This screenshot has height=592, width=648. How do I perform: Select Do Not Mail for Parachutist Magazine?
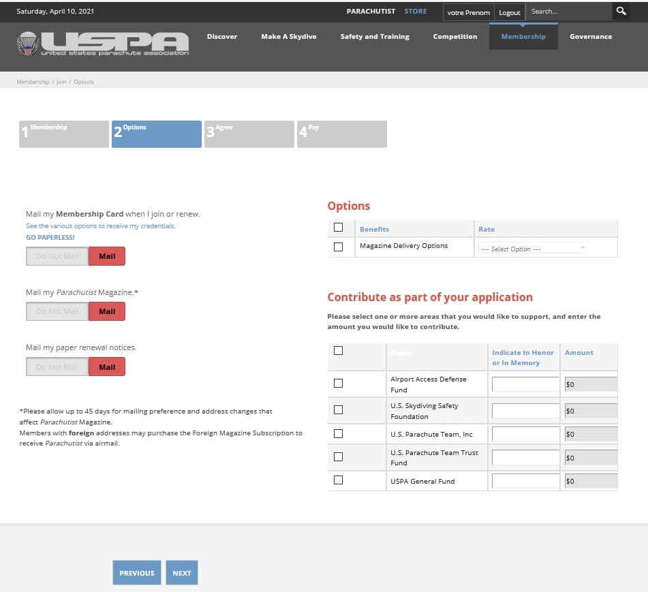[57, 311]
